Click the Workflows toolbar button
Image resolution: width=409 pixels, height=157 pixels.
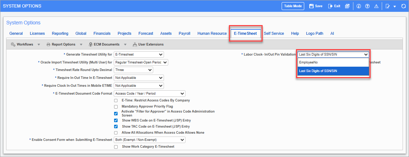pos(22,44)
